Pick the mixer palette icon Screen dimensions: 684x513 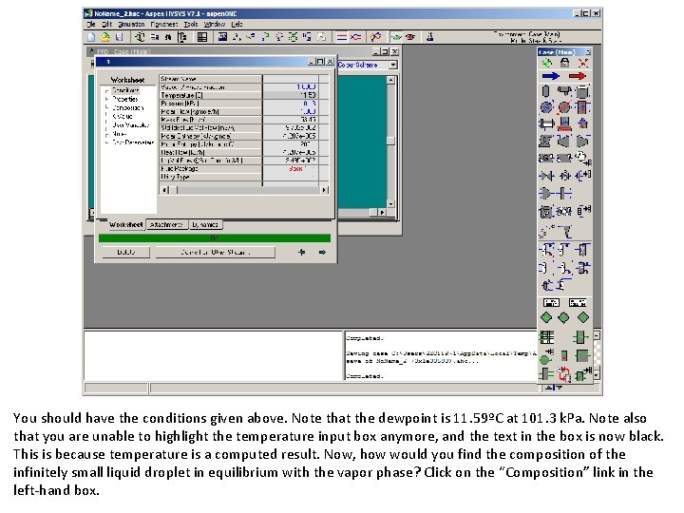pos(546,193)
